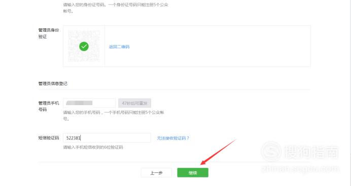Click the 短信验证码 label
Image resolution: width=351 pixels, height=186 pixels.
[49, 138]
